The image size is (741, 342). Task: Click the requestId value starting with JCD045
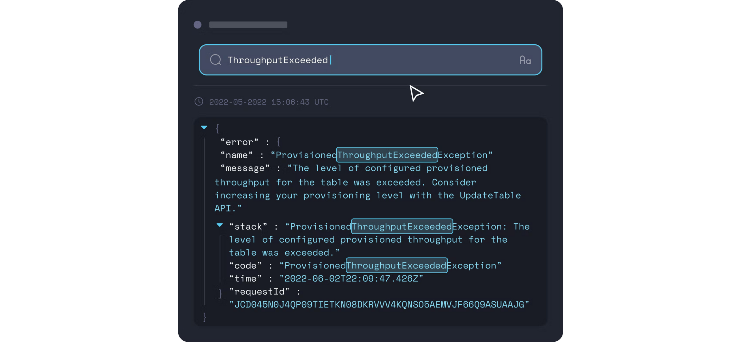pyautogui.click(x=379, y=305)
